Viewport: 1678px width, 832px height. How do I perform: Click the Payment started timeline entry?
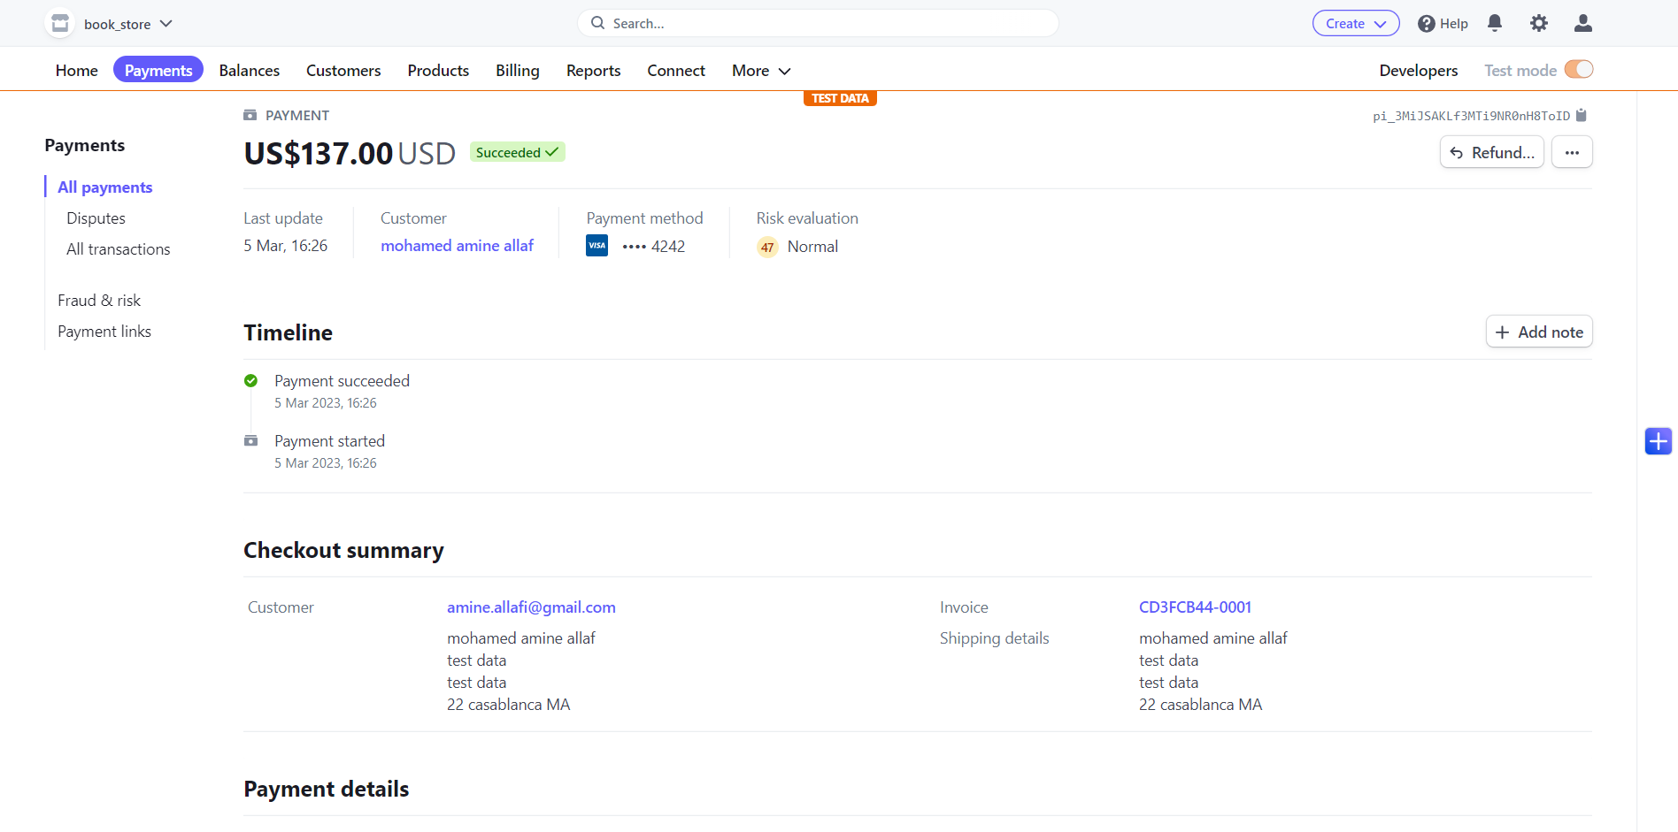click(329, 441)
